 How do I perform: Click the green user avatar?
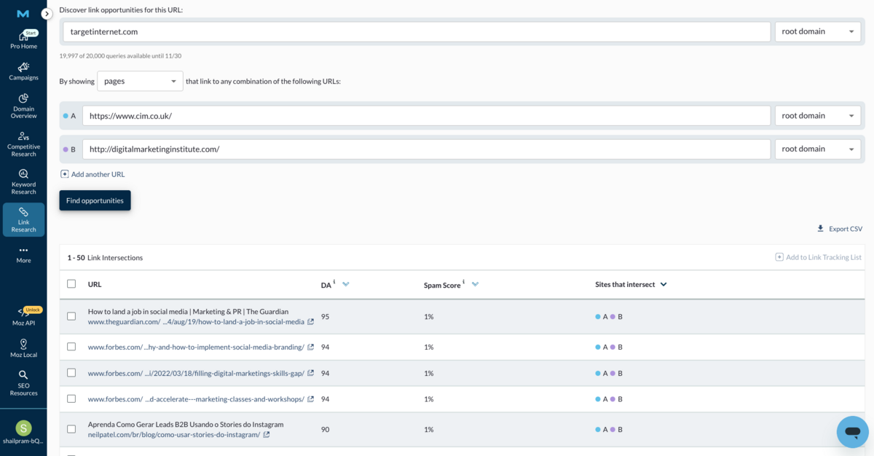pyautogui.click(x=23, y=428)
